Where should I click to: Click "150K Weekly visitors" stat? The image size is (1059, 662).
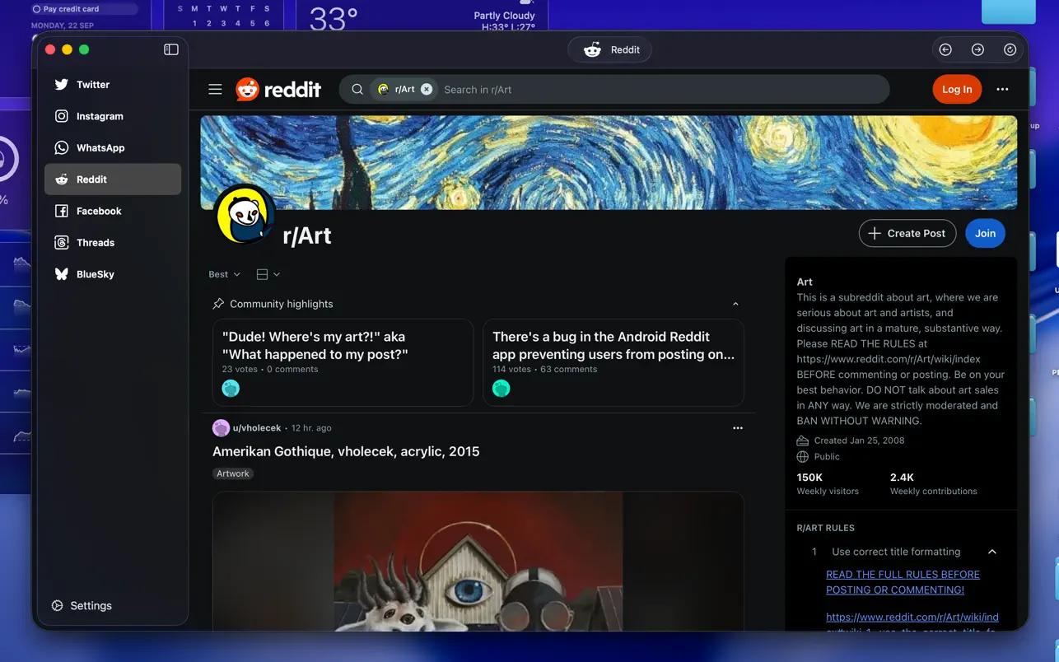pos(828,483)
